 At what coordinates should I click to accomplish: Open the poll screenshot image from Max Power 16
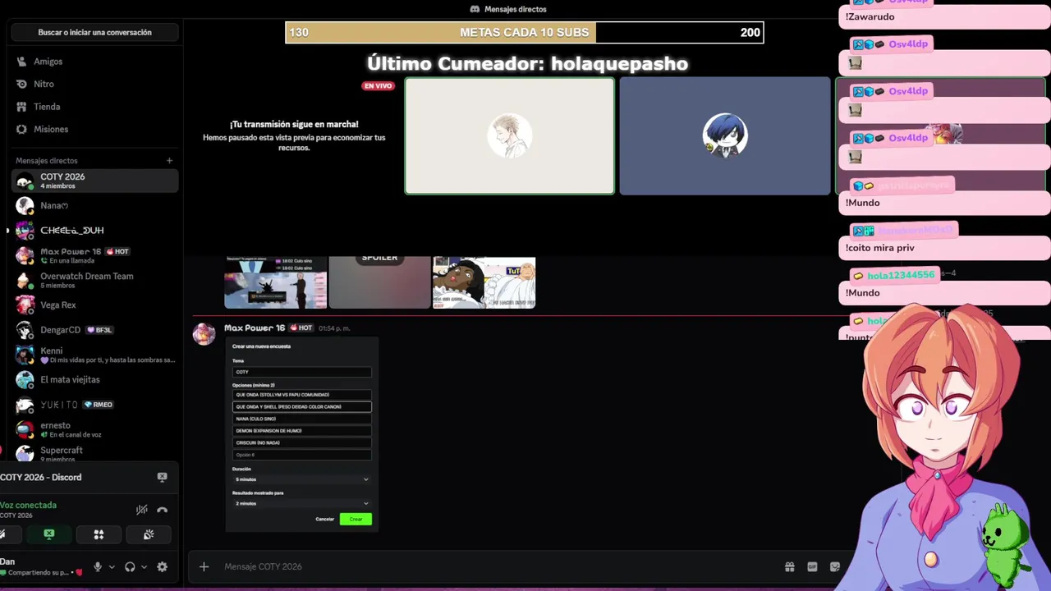click(x=301, y=433)
